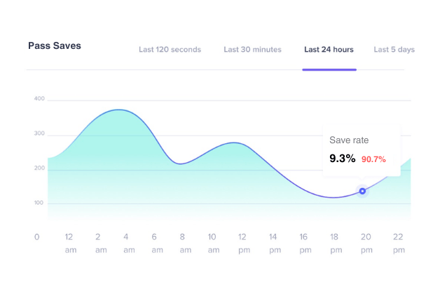447x299 pixels.
Task: Click the 400 y-axis label
Action: click(x=39, y=99)
